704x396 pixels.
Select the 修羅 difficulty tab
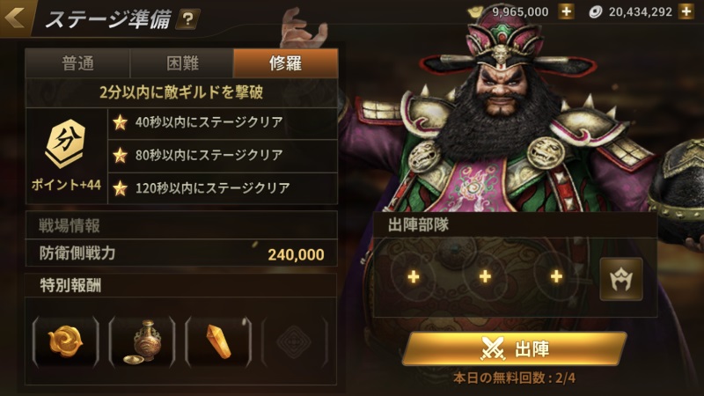(x=285, y=63)
